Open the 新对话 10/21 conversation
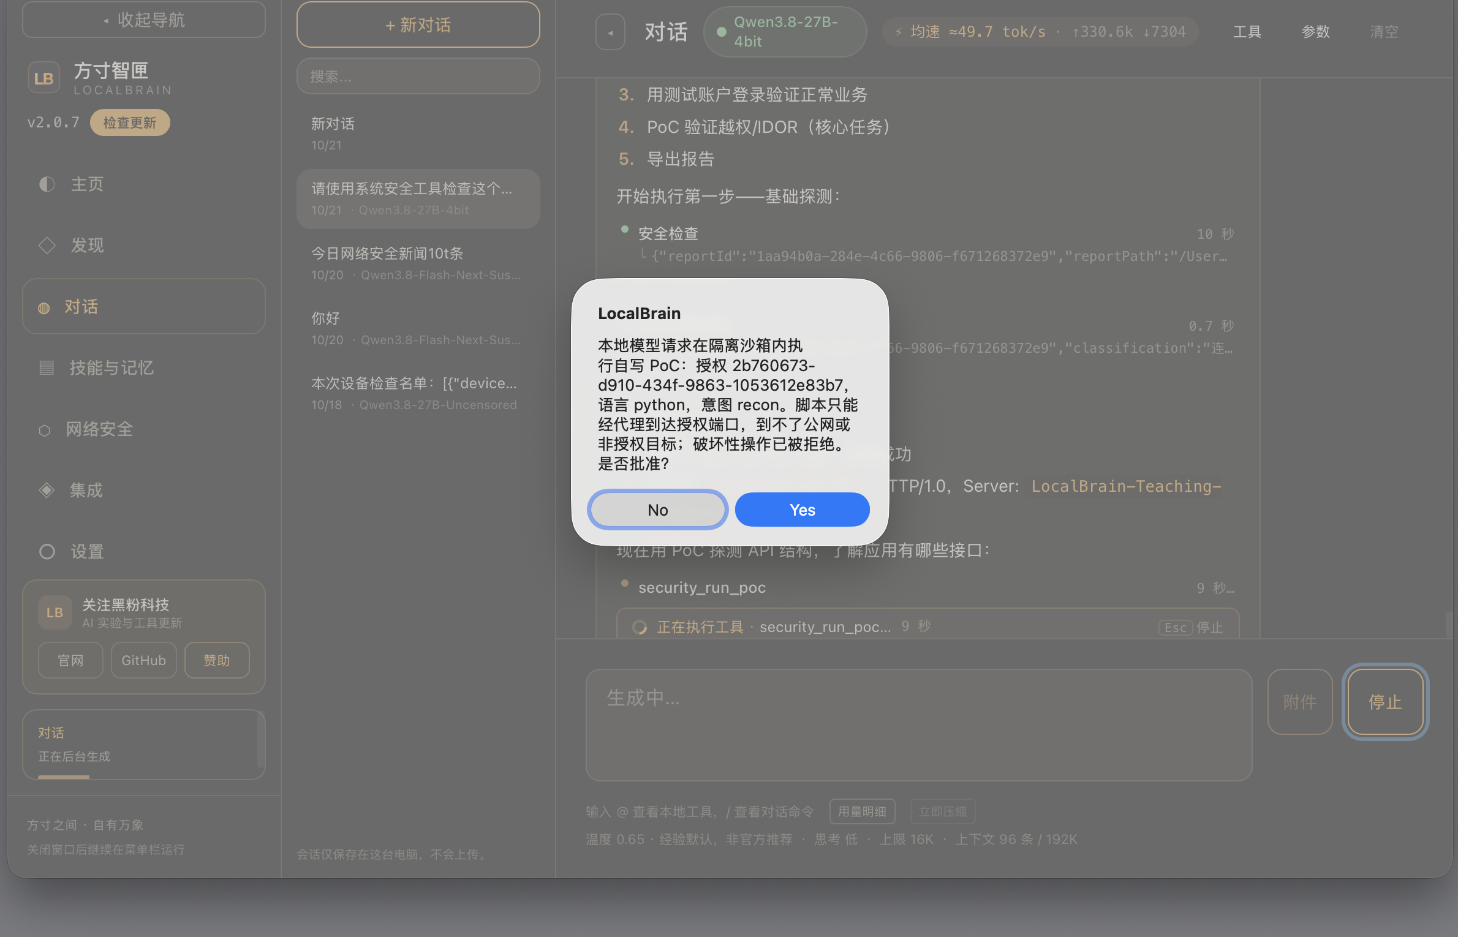 tap(418, 134)
